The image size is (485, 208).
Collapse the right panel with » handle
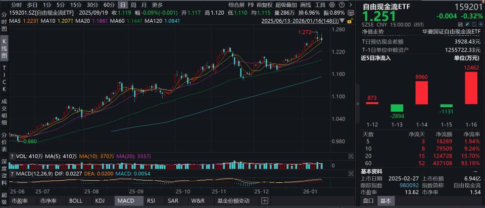pos(358,104)
